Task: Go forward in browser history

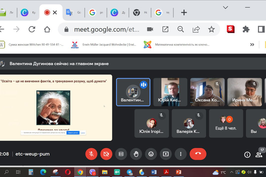Action: 17,29
